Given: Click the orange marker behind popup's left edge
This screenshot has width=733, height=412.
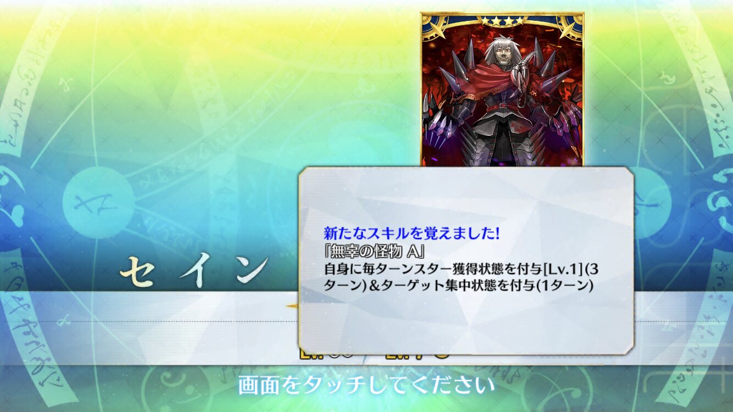Looking at the screenshot, I should click(293, 306).
